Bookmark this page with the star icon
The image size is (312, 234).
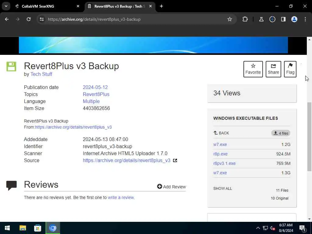click(x=230, y=19)
